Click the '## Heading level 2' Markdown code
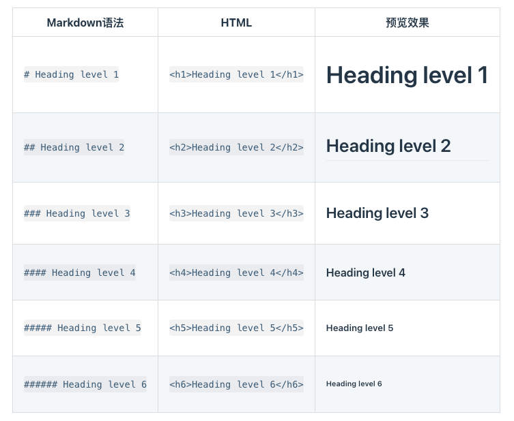514x421 pixels. tap(74, 147)
